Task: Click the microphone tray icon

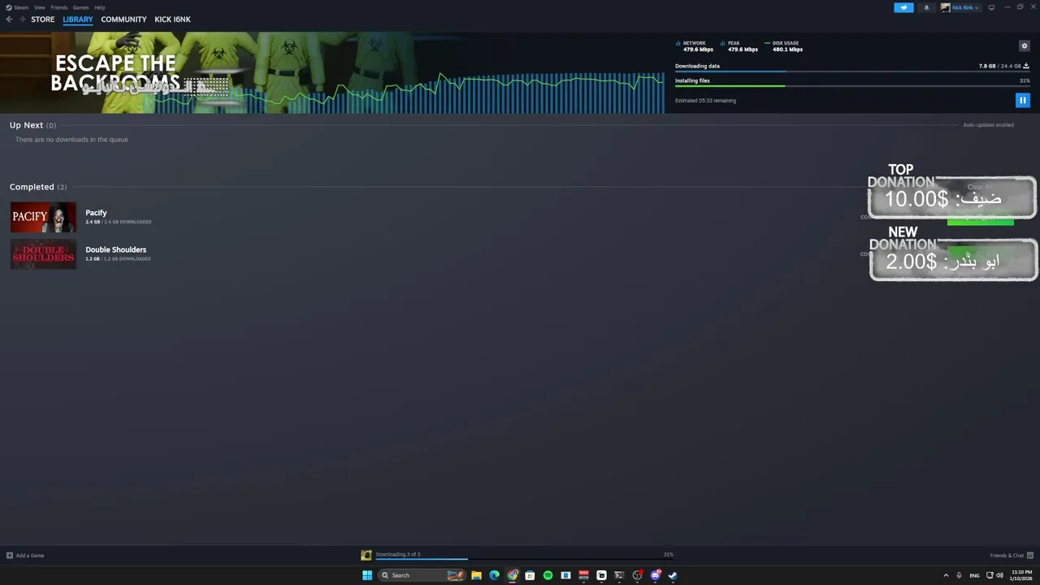Action: (960, 575)
